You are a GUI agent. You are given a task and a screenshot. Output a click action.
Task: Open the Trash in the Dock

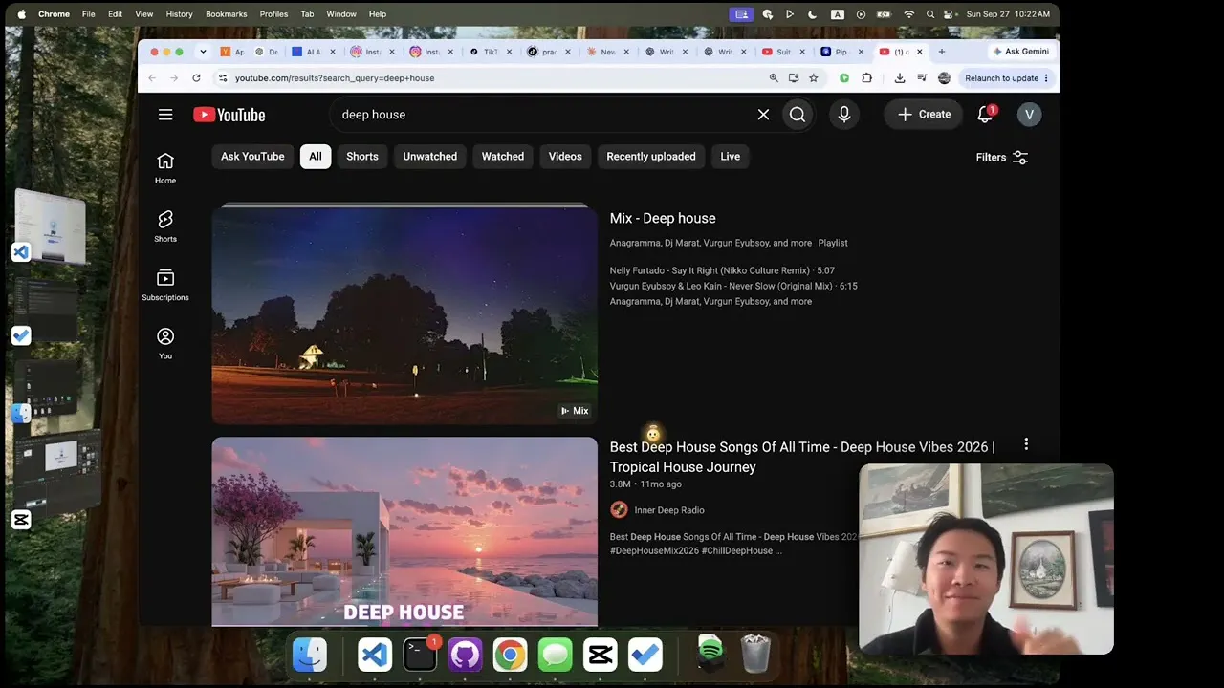click(x=755, y=655)
